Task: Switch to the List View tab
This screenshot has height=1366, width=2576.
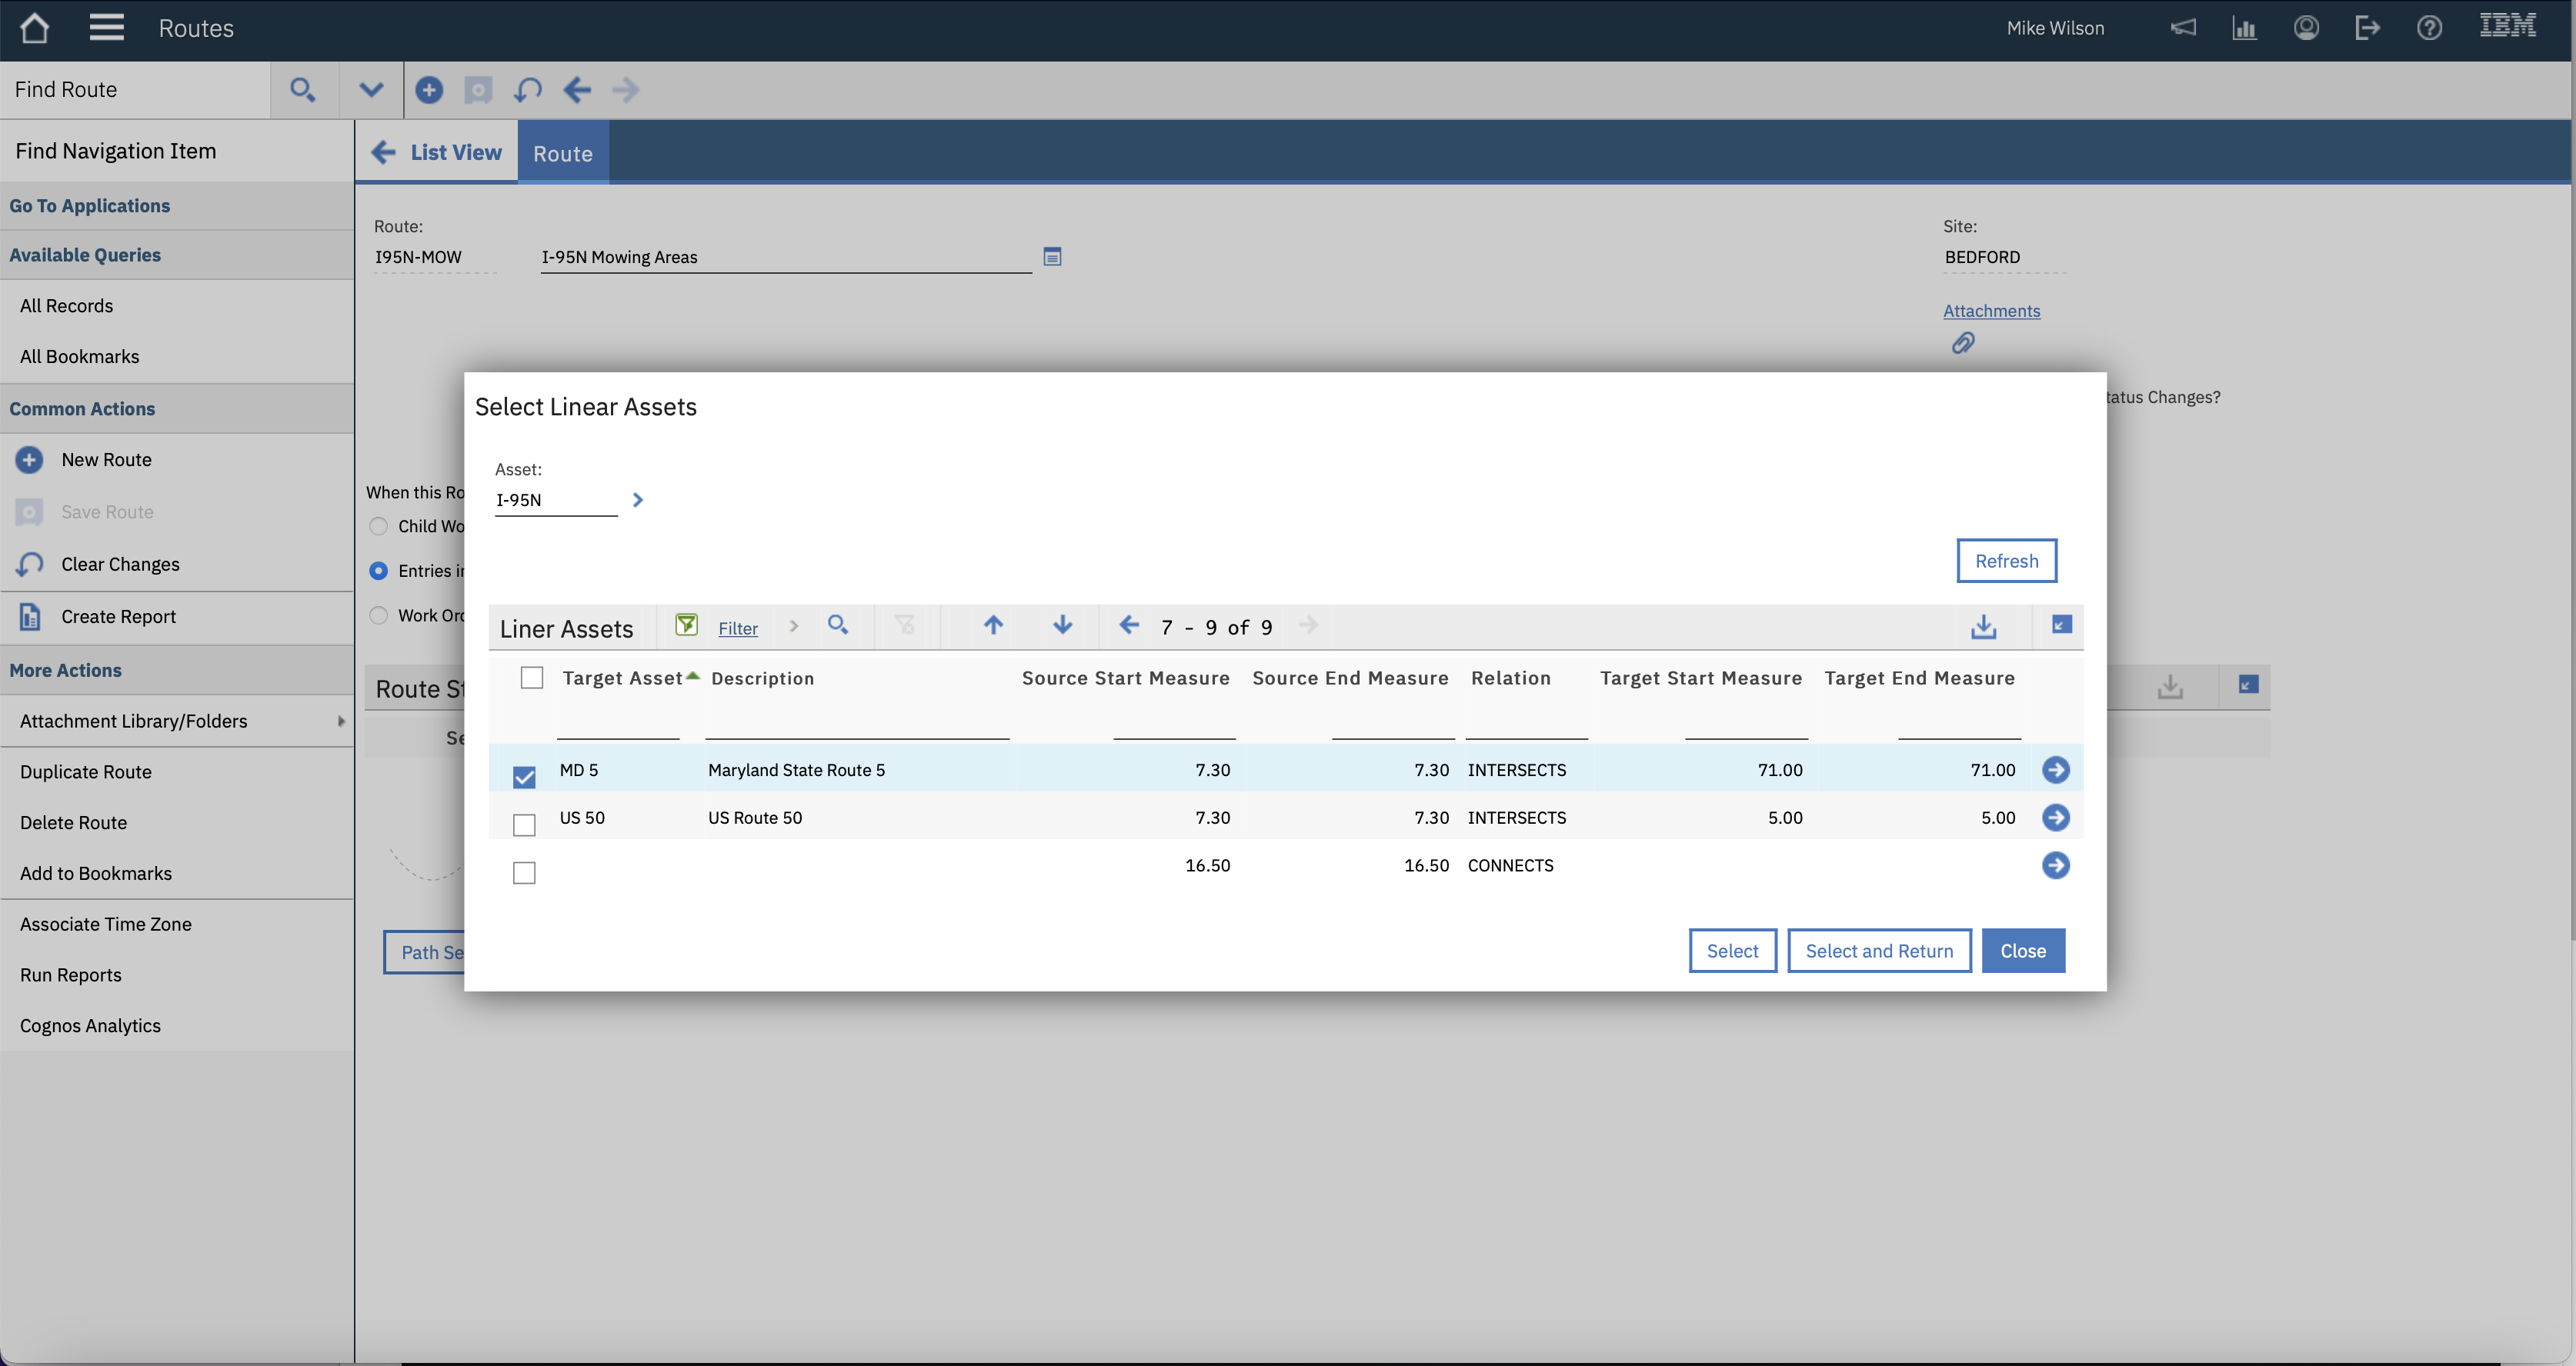Action: [x=436, y=152]
